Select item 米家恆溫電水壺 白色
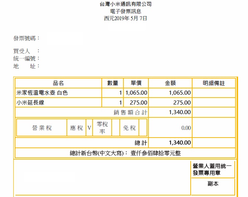This screenshot has width=248, height=197. click(x=42, y=93)
